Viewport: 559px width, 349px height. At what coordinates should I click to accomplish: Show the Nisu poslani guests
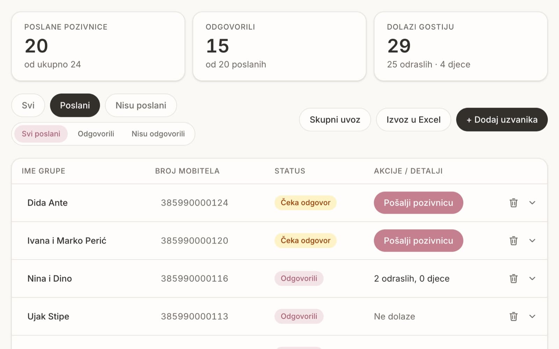click(141, 105)
